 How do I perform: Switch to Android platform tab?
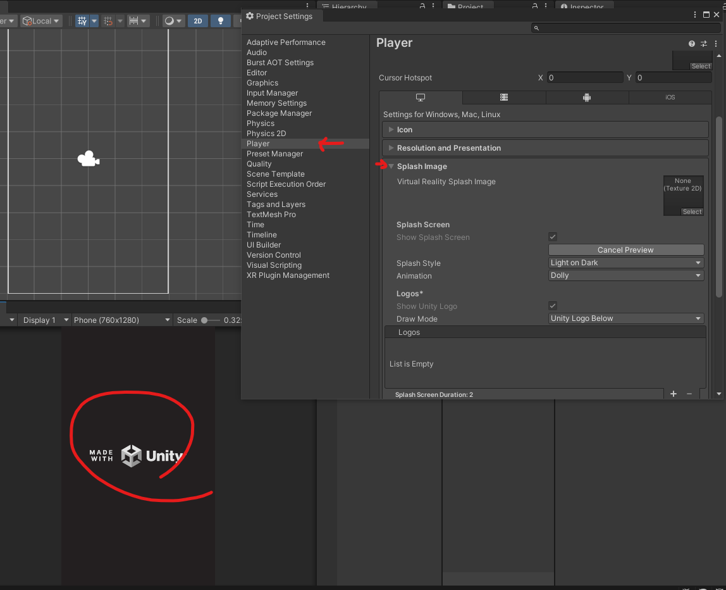587,97
